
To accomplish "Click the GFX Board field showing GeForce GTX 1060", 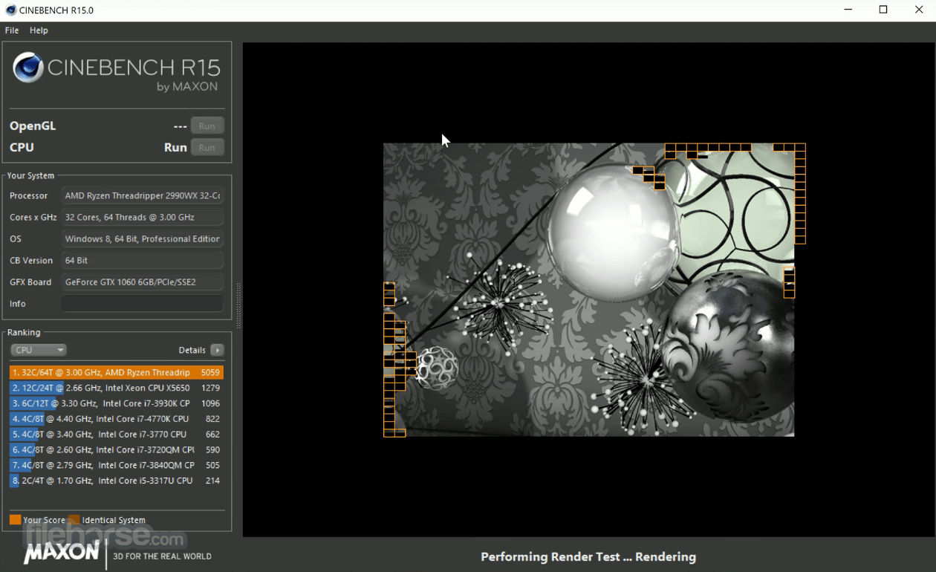I will coord(142,282).
